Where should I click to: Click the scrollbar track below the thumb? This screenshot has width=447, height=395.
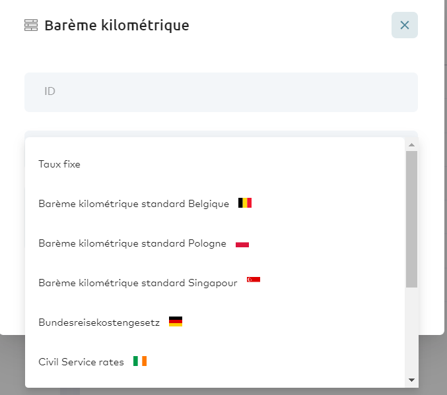(411, 330)
